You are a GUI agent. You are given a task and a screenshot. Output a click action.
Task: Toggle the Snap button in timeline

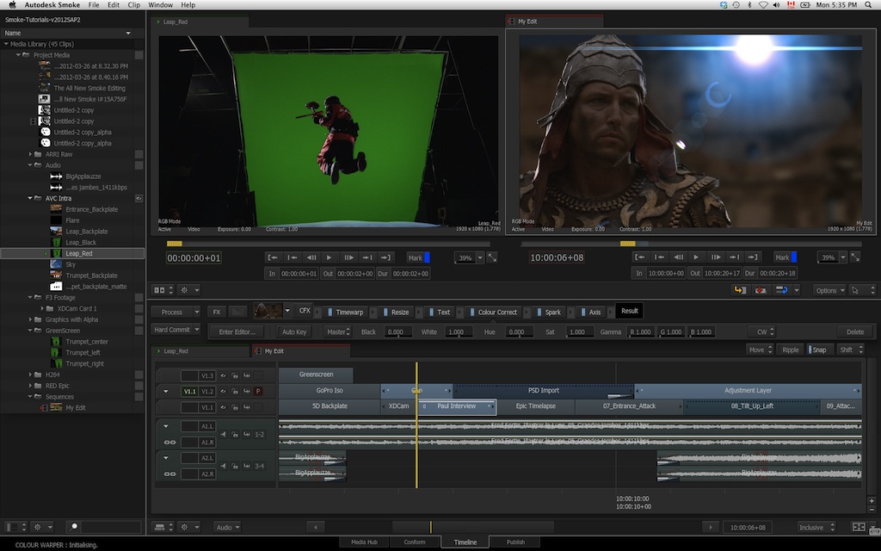click(x=818, y=350)
